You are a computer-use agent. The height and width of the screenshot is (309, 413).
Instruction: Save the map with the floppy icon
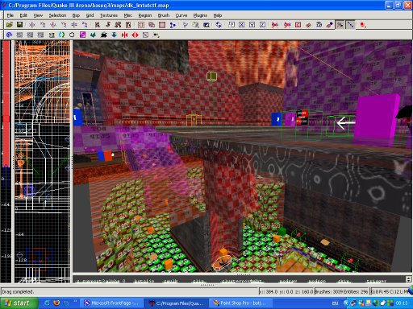19,25
